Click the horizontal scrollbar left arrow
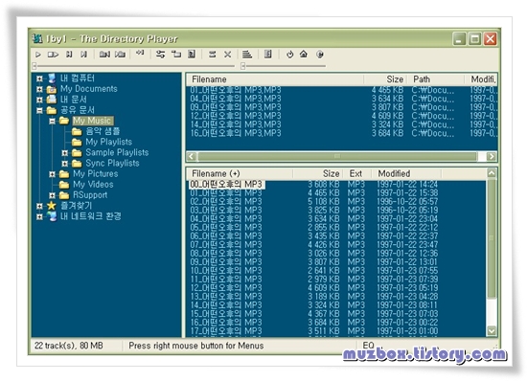This screenshot has width=527, height=381. tap(192, 156)
